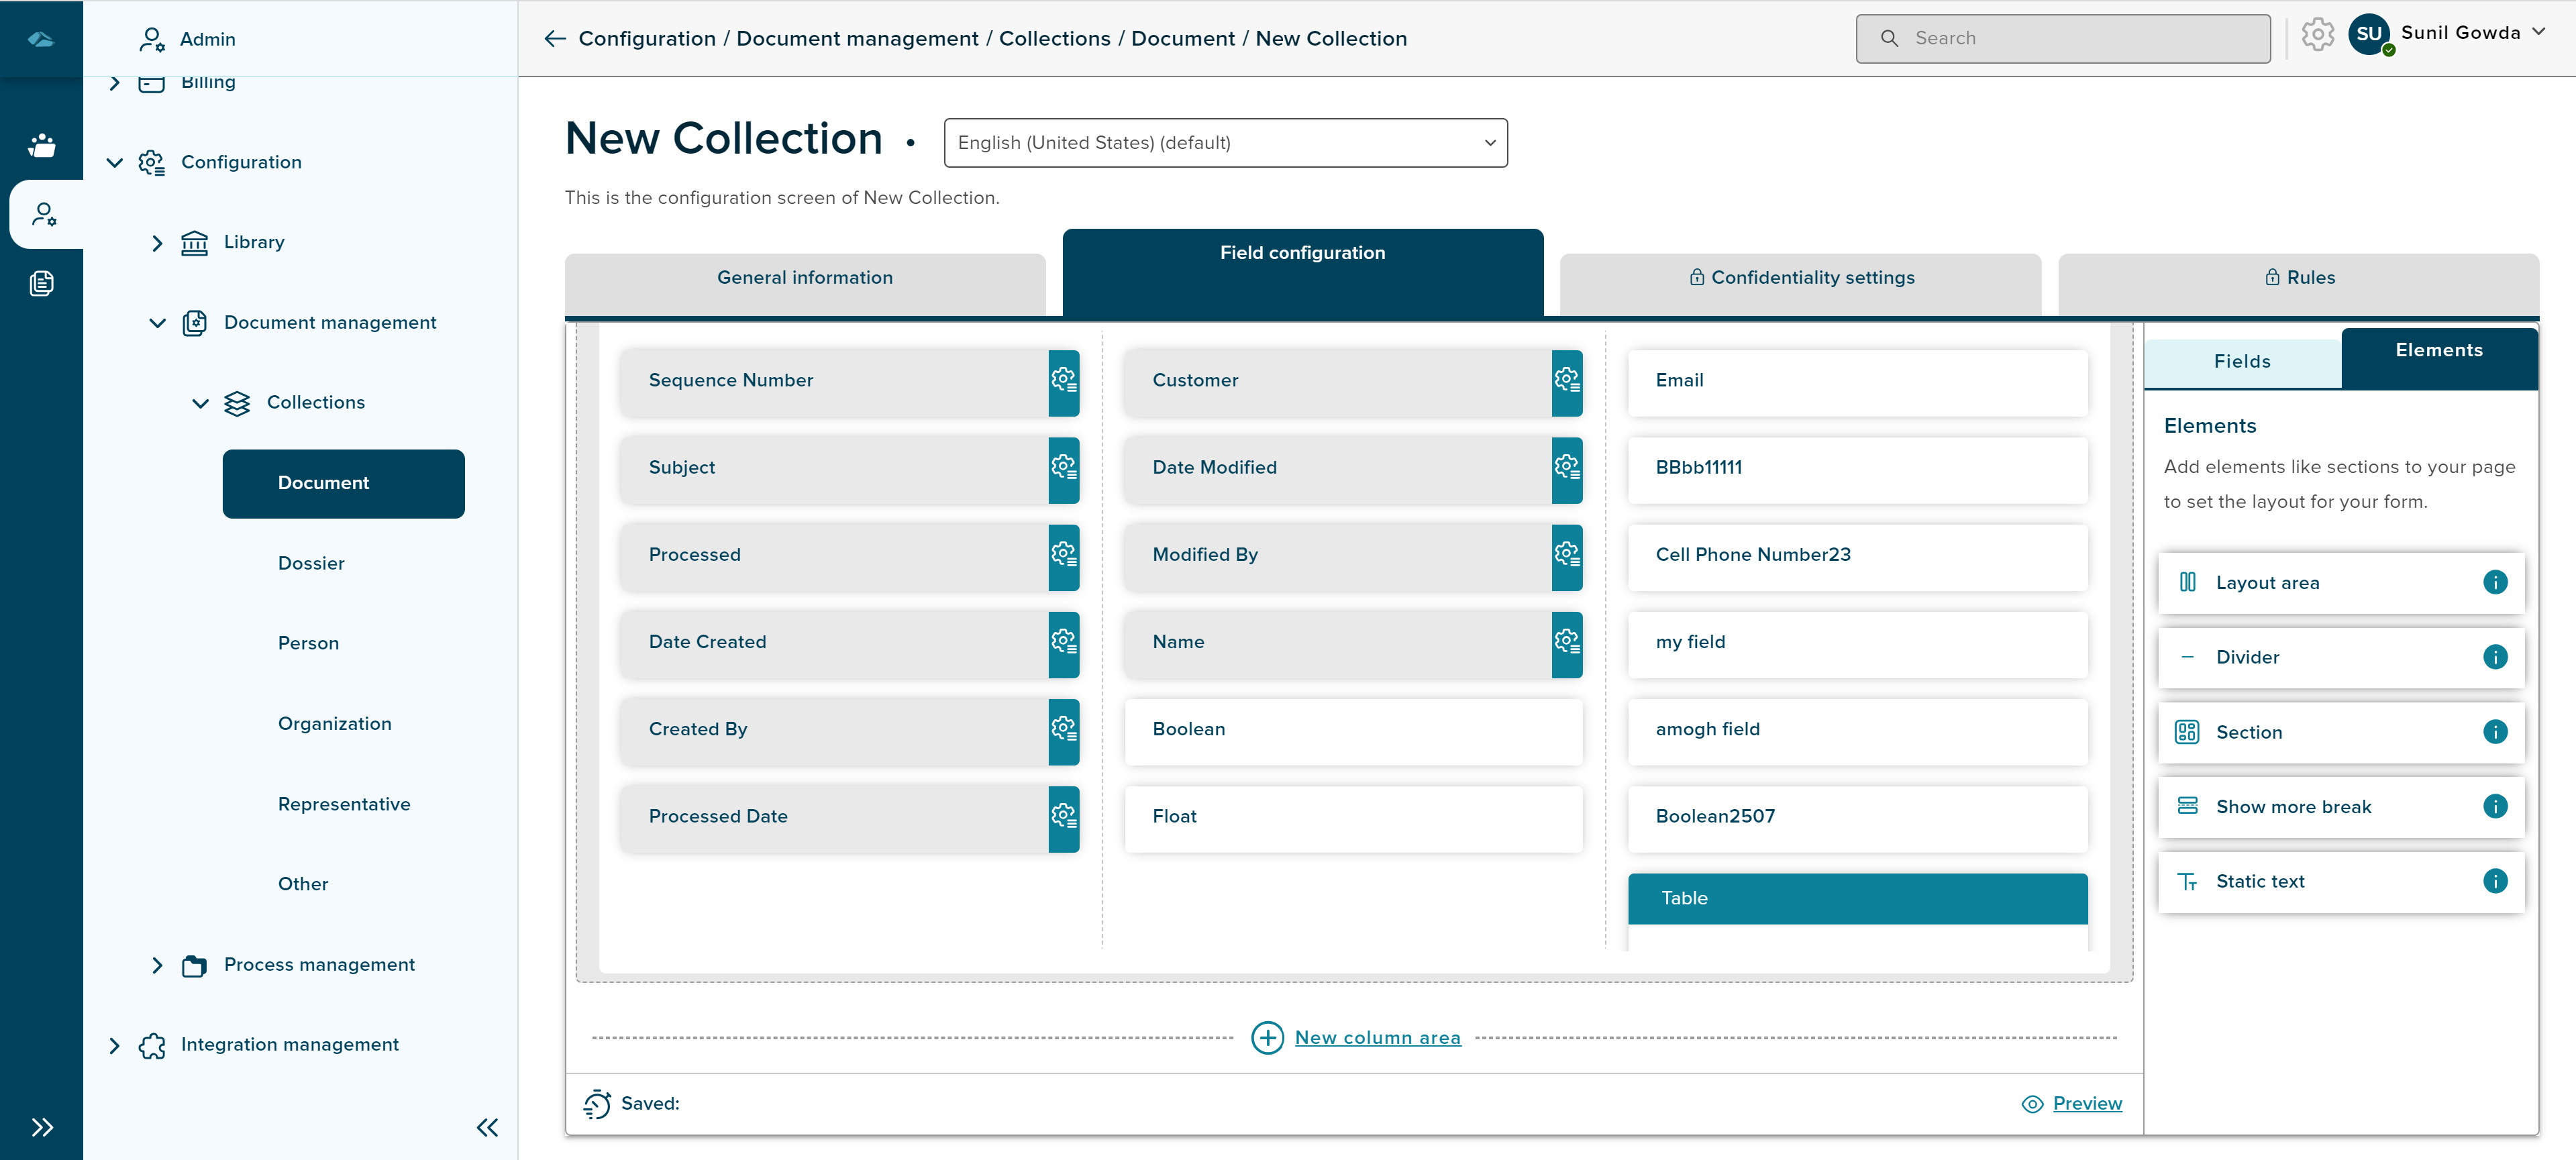Viewport: 2576px width, 1160px height.
Task: Select Dossier in the Collections tree
Action: pyautogui.click(x=311, y=564)
